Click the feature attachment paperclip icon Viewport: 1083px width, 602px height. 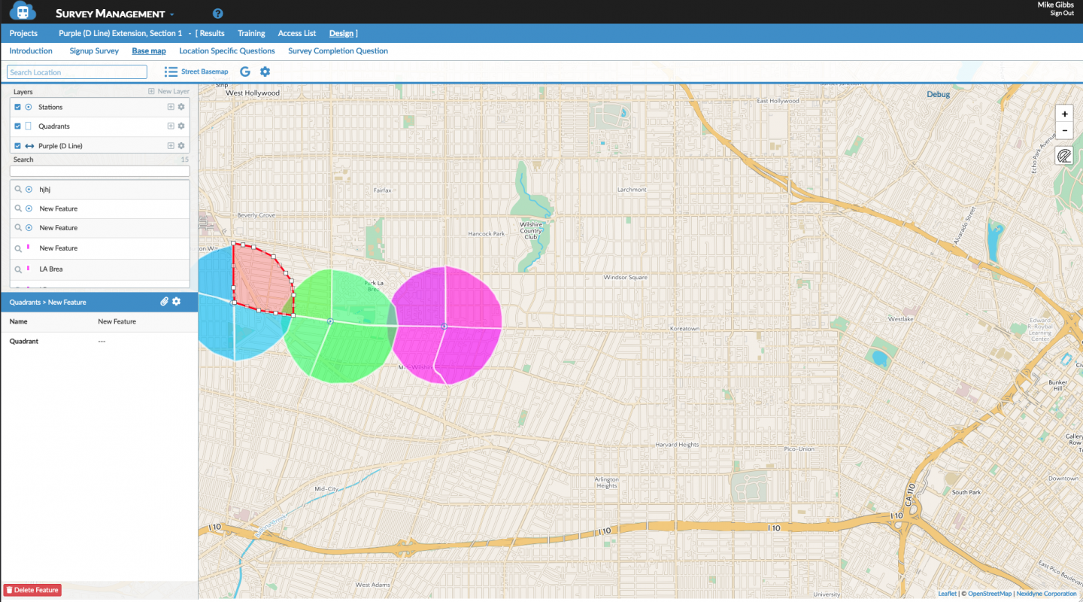tap(165, 302)
